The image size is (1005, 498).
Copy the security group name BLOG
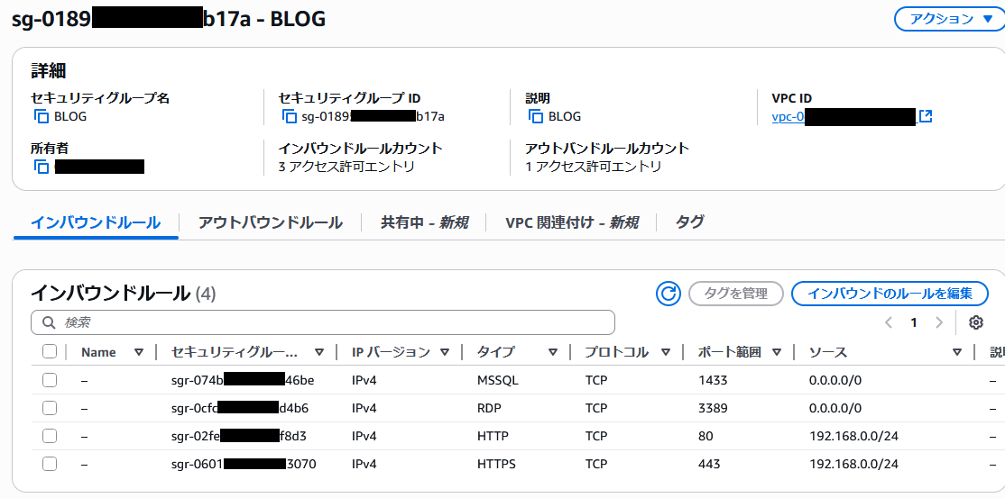[x=41, y=116]
